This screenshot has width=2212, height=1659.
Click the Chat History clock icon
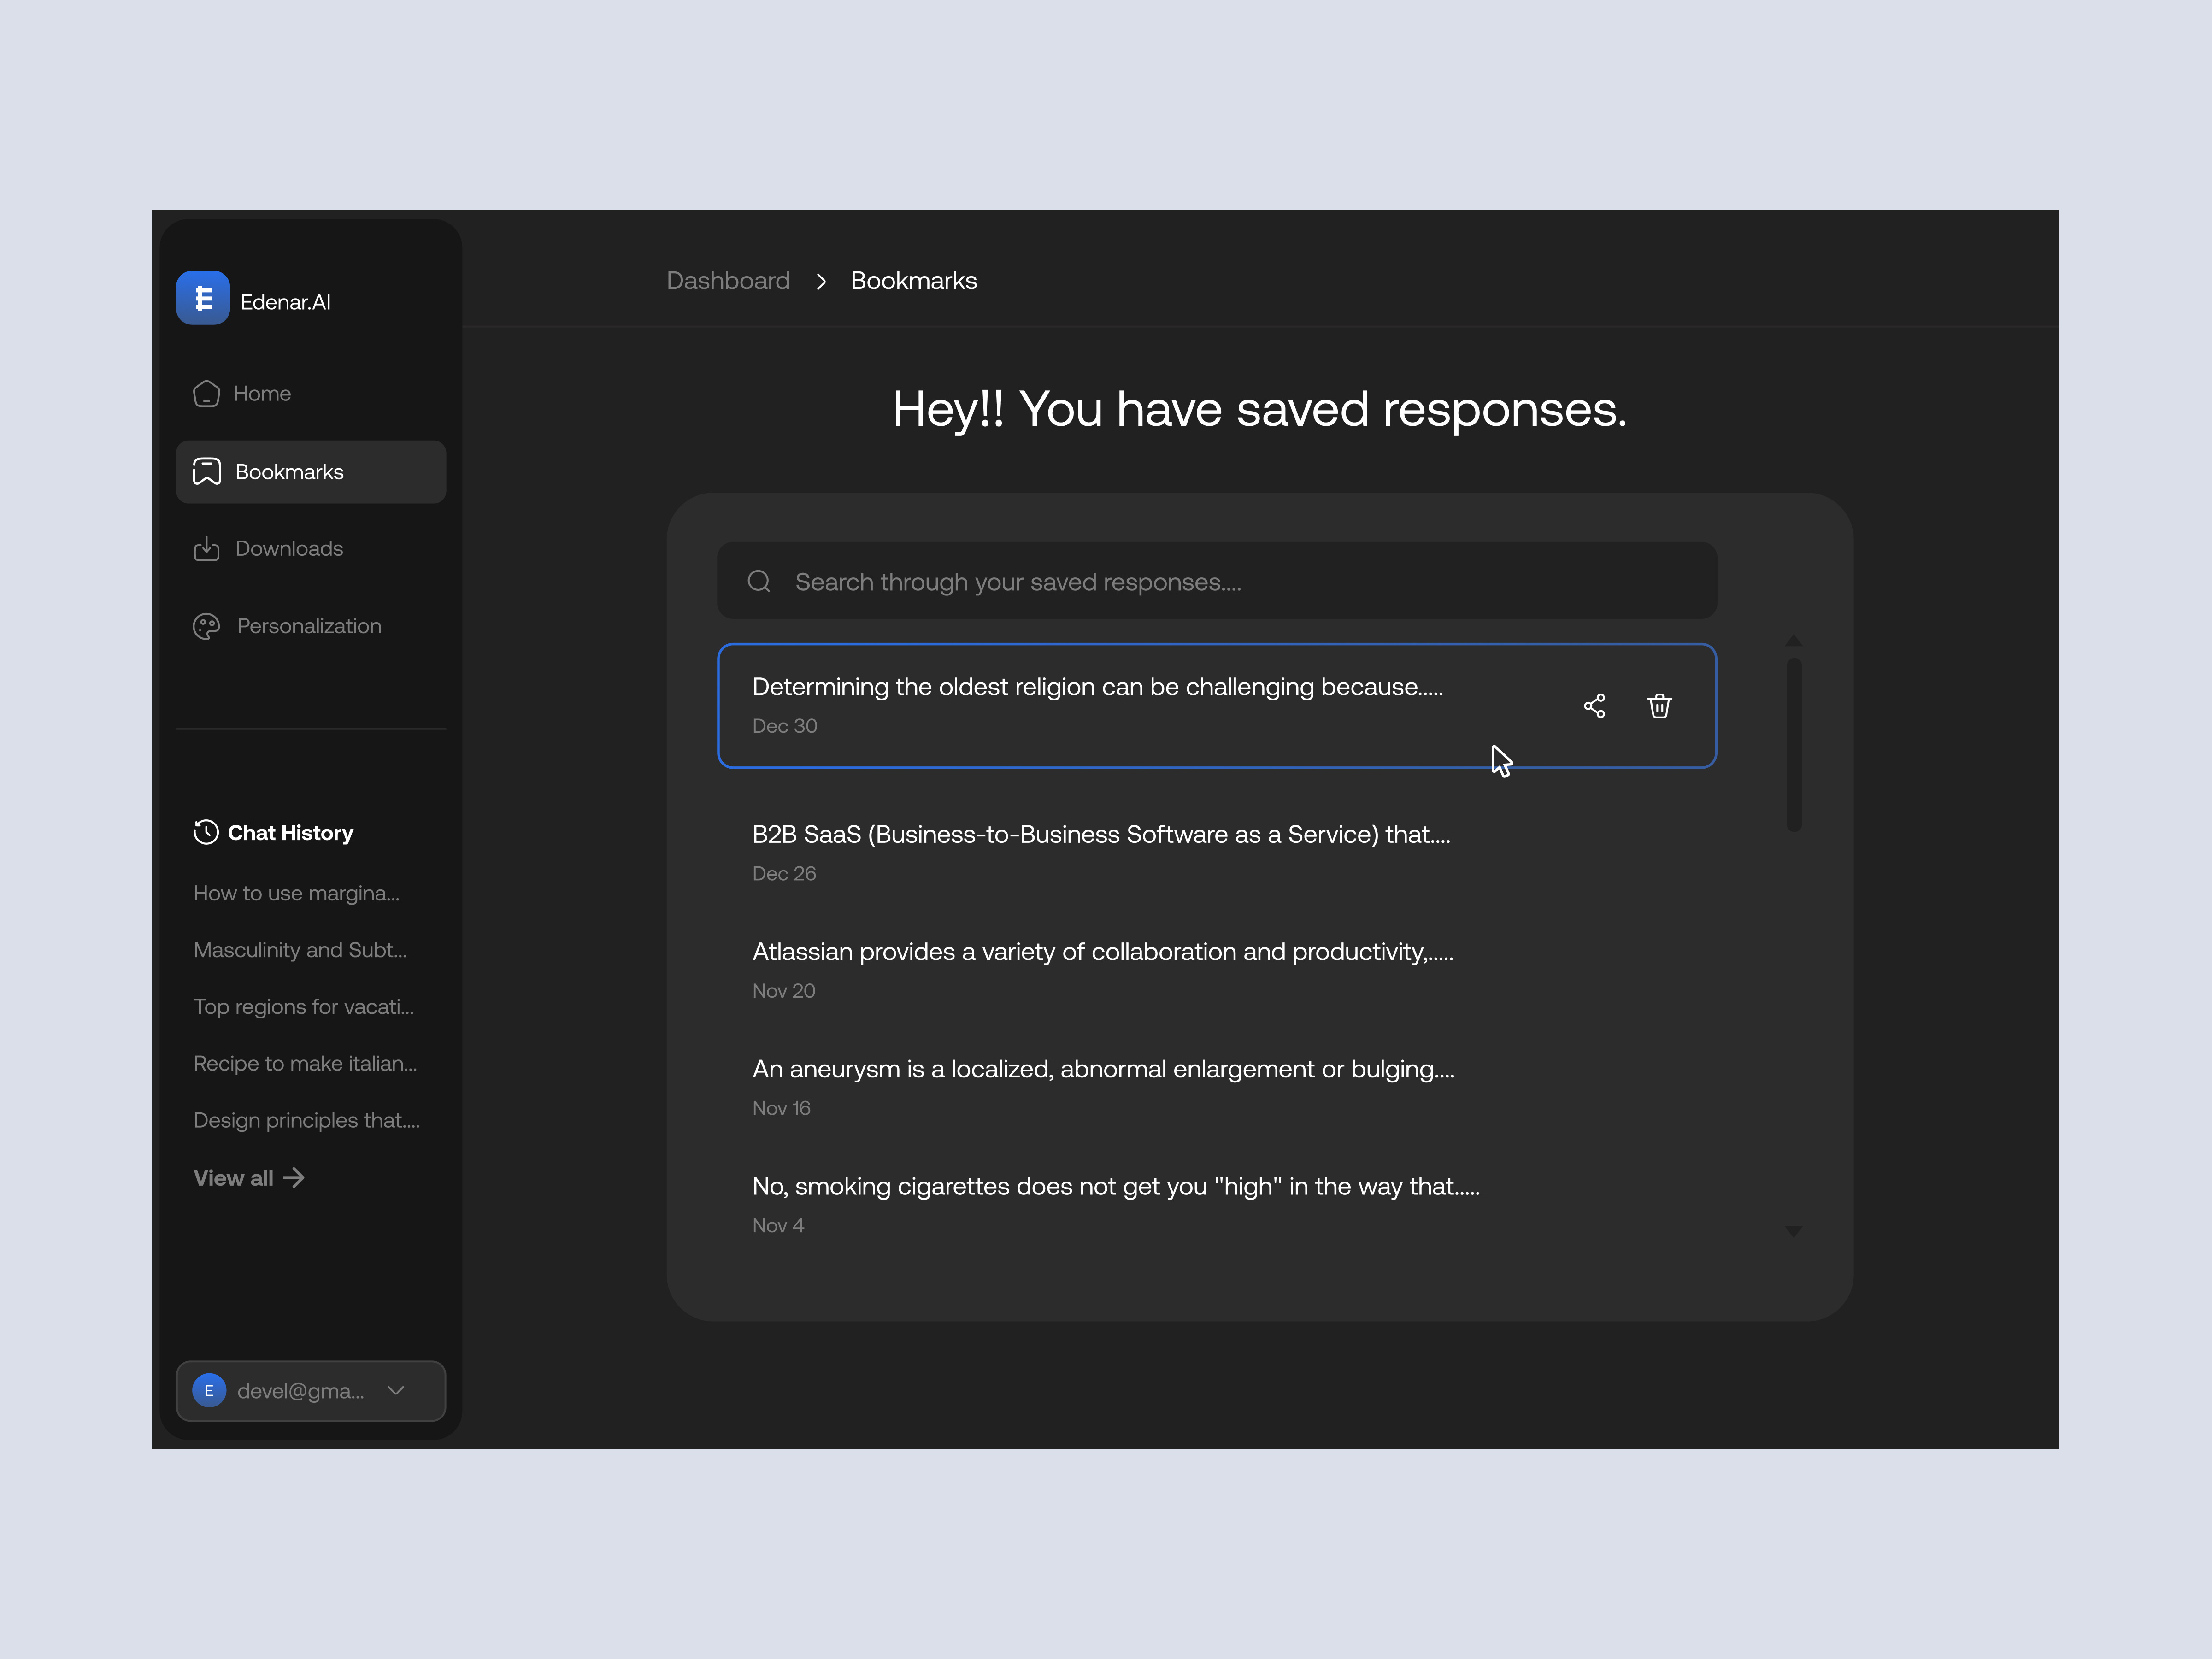206,832
